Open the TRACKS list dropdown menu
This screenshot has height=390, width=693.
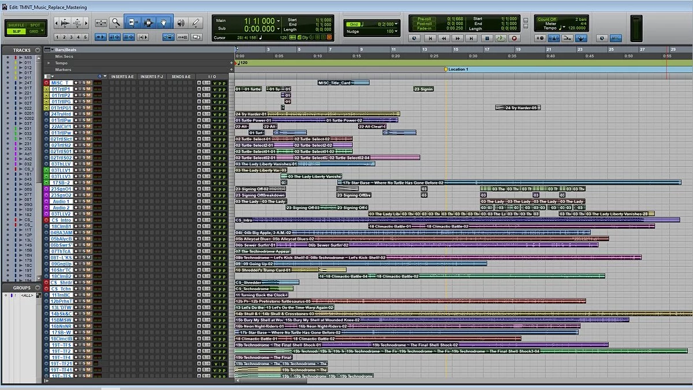38,50
